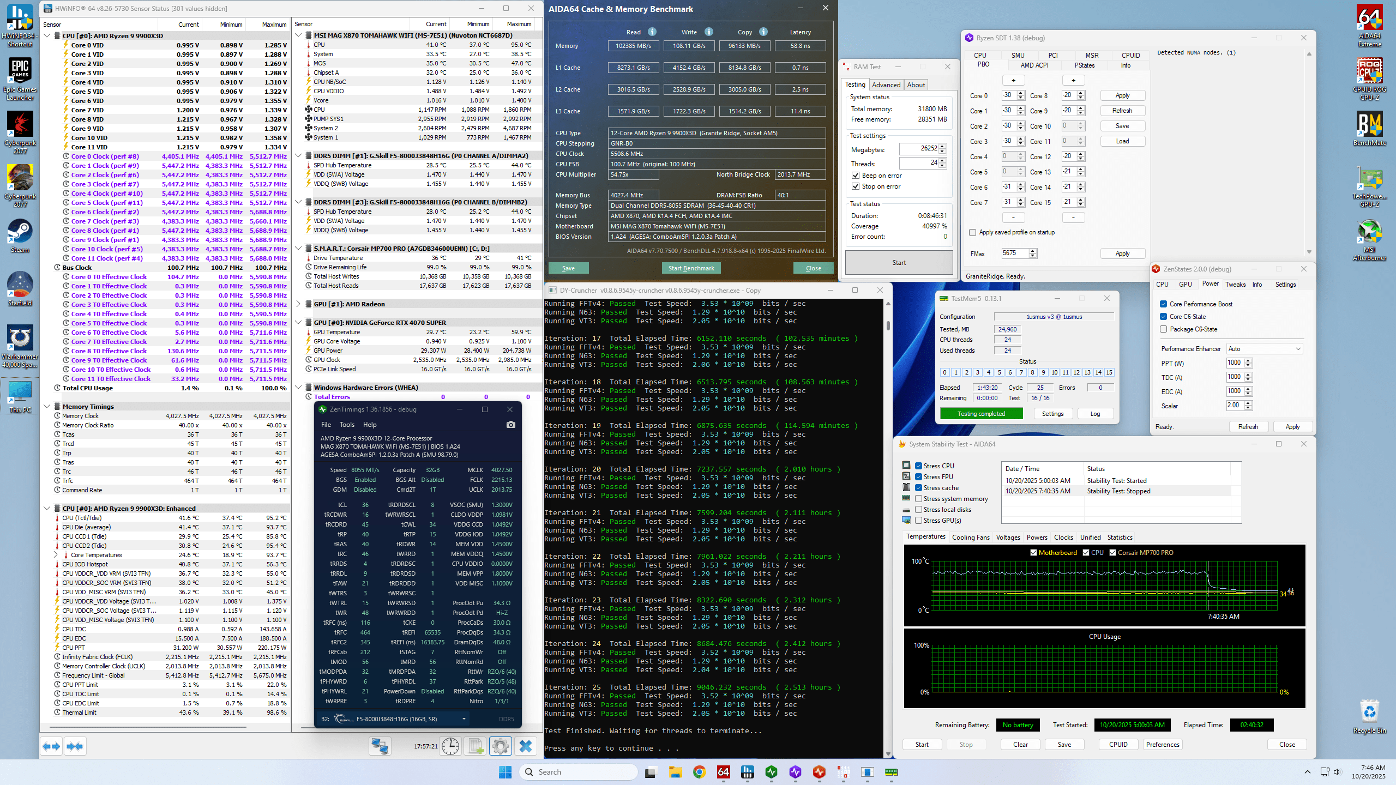Switch to the Clocks tab in Stability Test
Viewport: 1396px width, 785px height.
1063,537
